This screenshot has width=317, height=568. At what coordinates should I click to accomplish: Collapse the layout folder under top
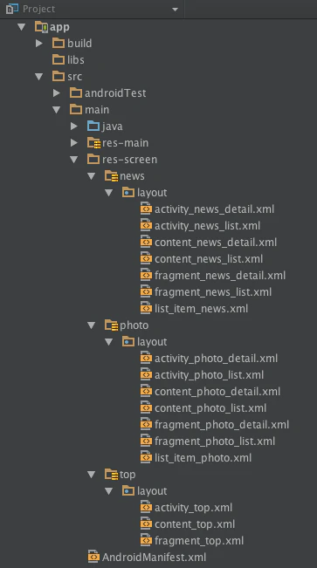108,491
